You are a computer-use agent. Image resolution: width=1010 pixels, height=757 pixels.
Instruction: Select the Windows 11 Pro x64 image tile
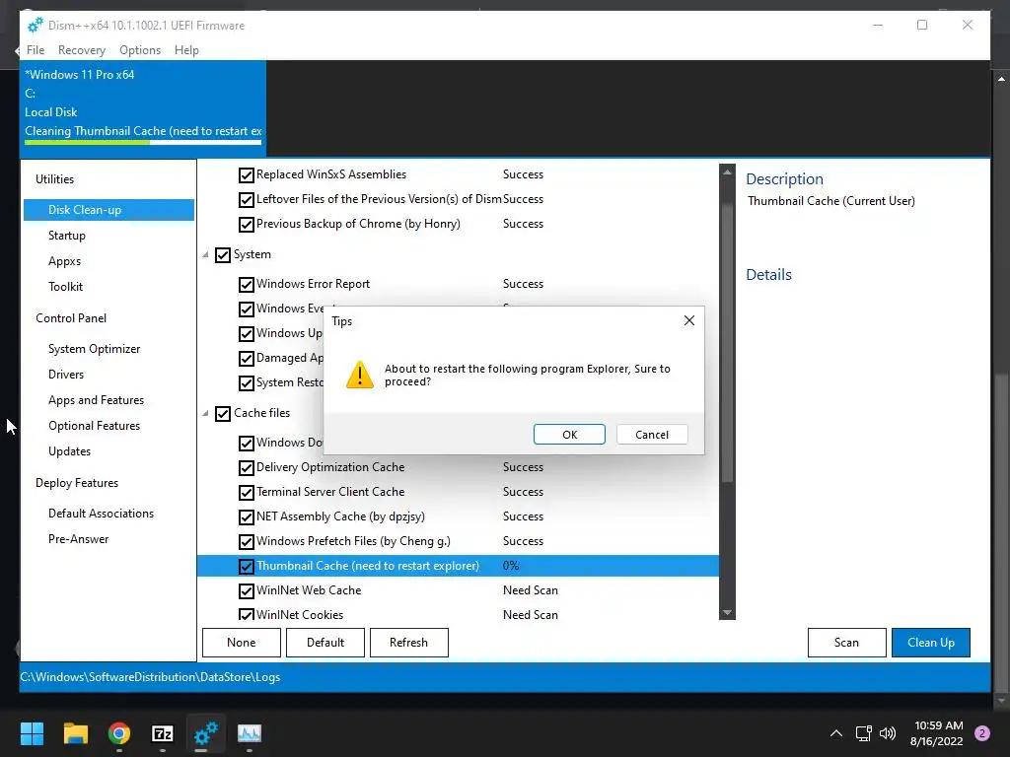point(143,108)
